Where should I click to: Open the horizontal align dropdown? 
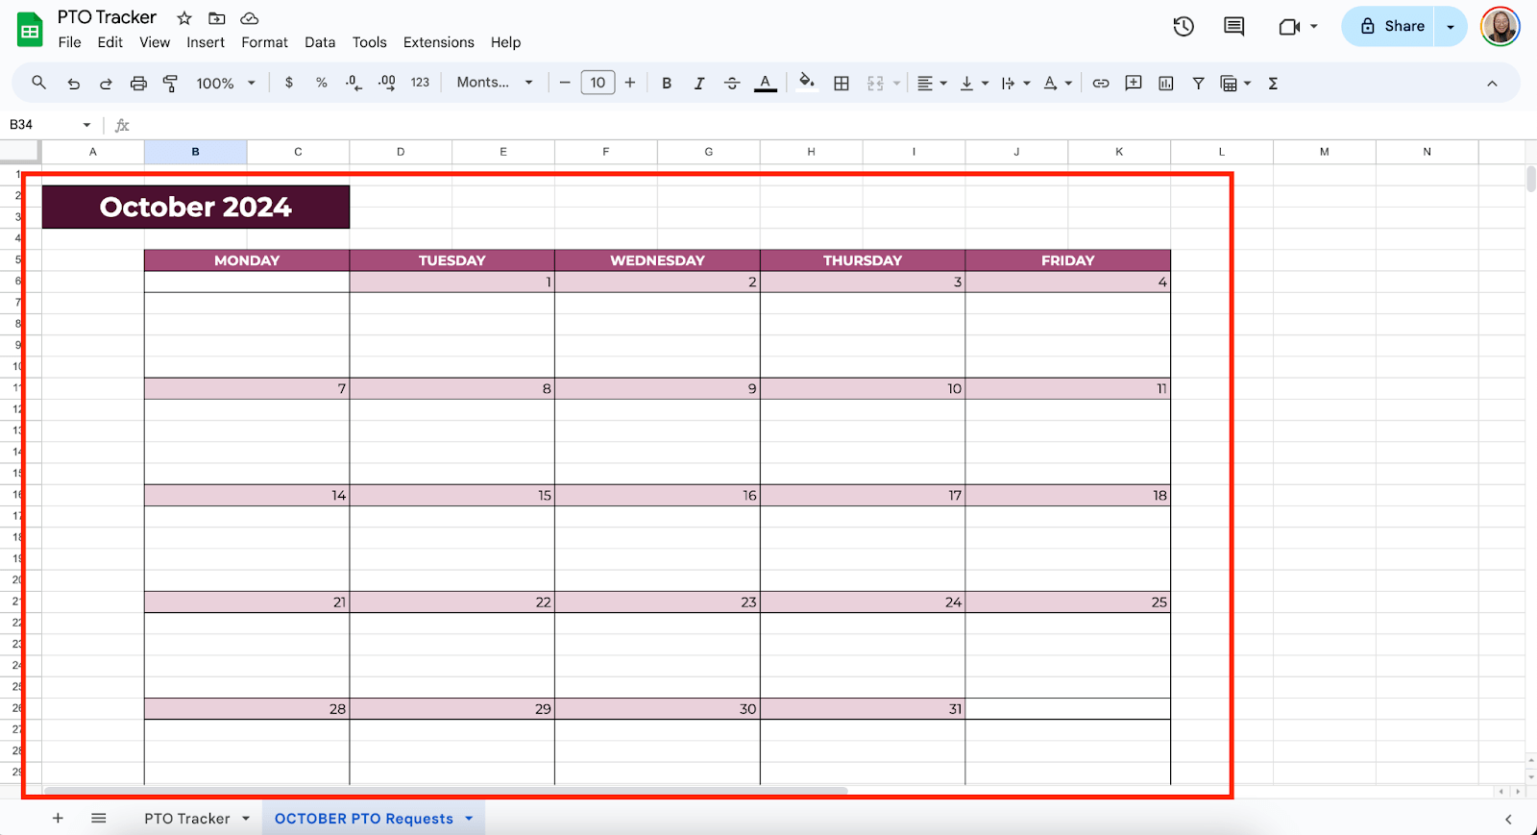(x=931, y=84)
